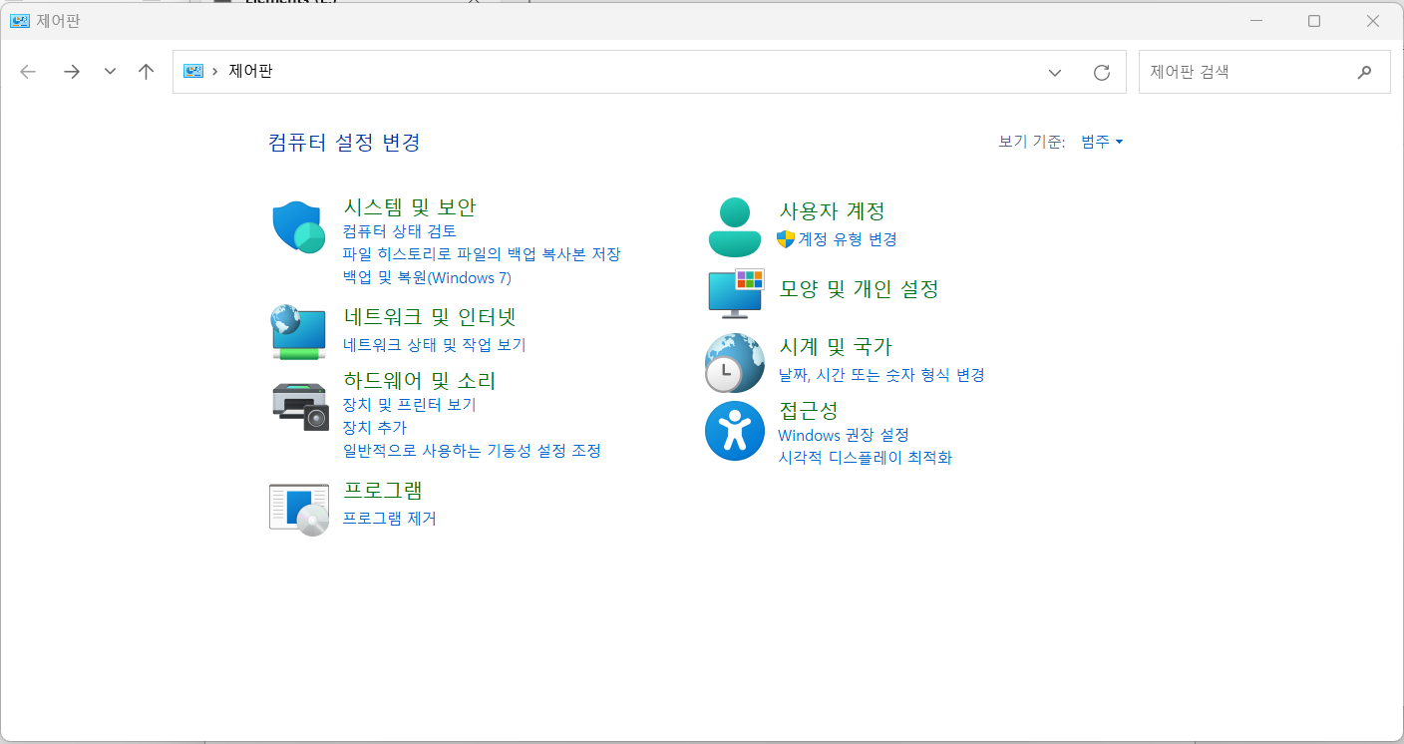The height and width of the screenshot is (744, 1404).
Task: Open the Network and Internet globe icon
Action: tap(299, 332)
